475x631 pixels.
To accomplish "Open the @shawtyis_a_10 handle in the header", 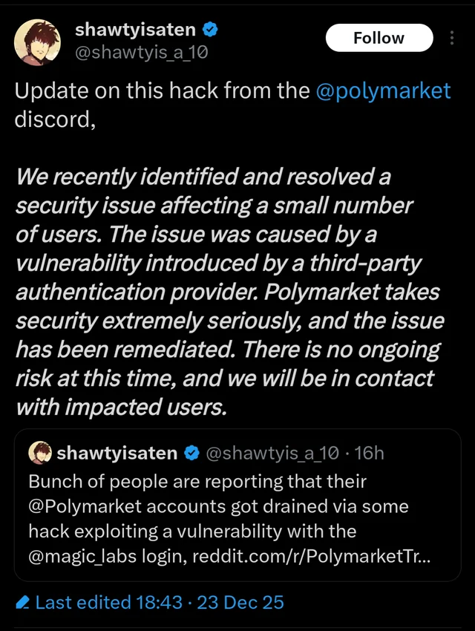I will [142, 51].
